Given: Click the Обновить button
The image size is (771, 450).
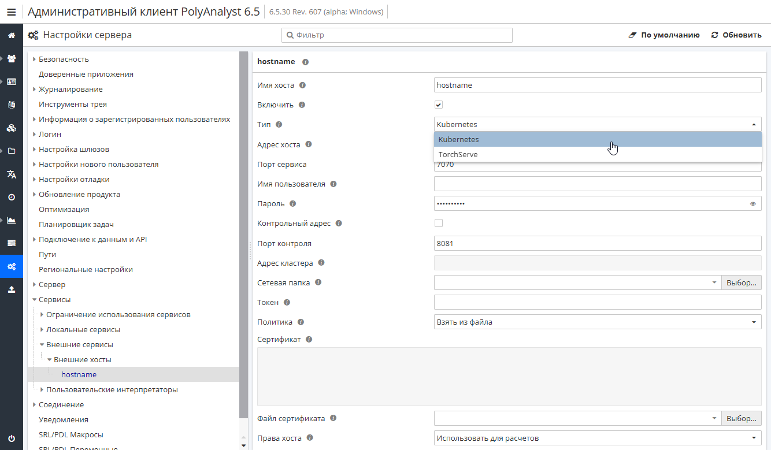Looking at the screenshot, I should coord(736,35).
